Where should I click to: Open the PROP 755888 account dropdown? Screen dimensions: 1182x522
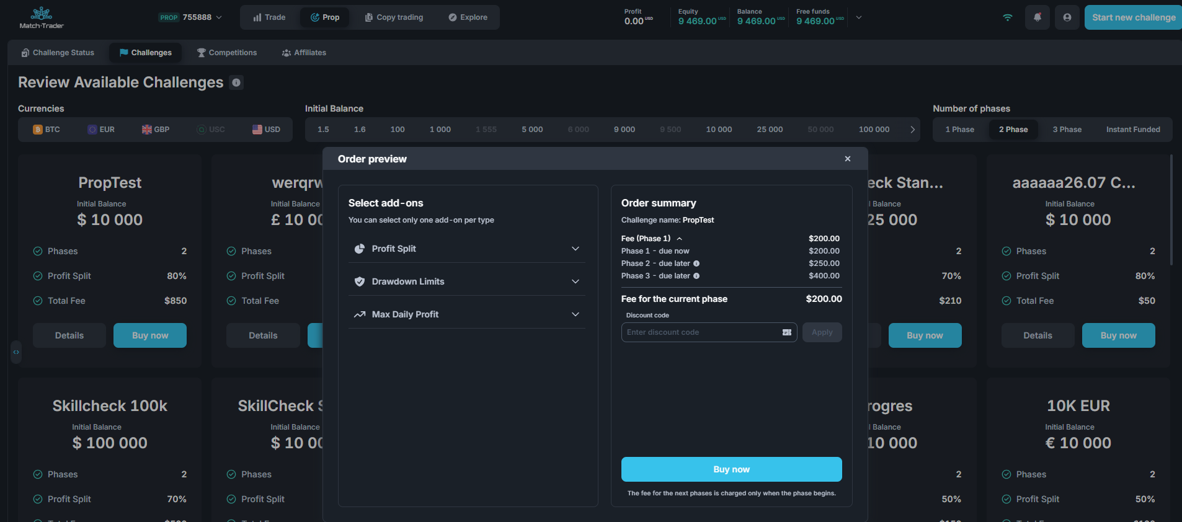pyautogui.click(x=190, y=17)
